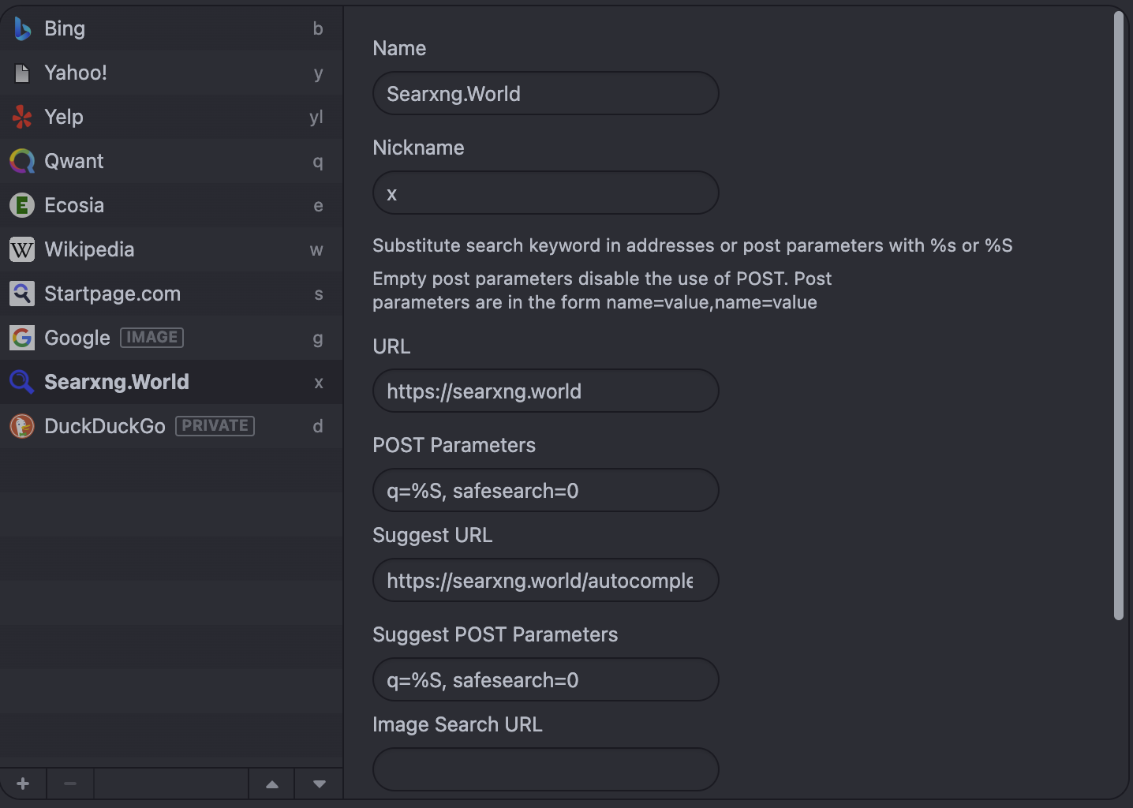Select the Ecosia engine name
The width and height of the screenshot is (1133, 808).
(74, 206)
